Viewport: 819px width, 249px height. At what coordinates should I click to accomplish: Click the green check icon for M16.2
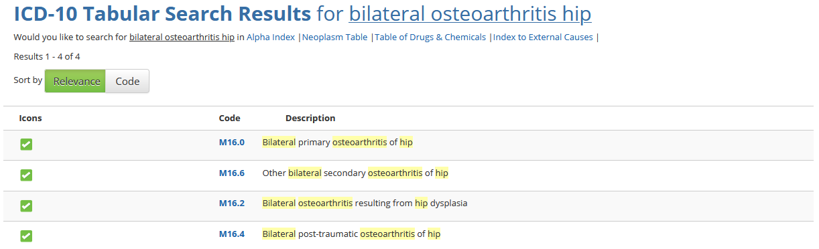pos(26,205)
